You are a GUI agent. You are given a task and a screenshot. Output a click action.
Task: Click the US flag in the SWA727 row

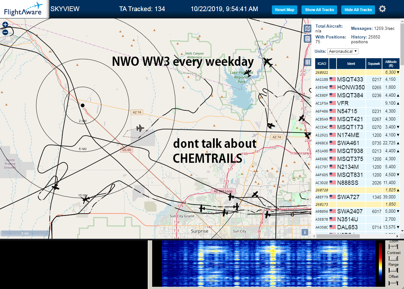point(333,197)
